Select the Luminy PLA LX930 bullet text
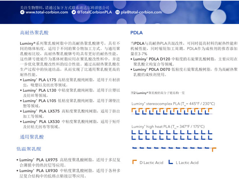This screenshot has width=239, height=179. pos(69,173)
